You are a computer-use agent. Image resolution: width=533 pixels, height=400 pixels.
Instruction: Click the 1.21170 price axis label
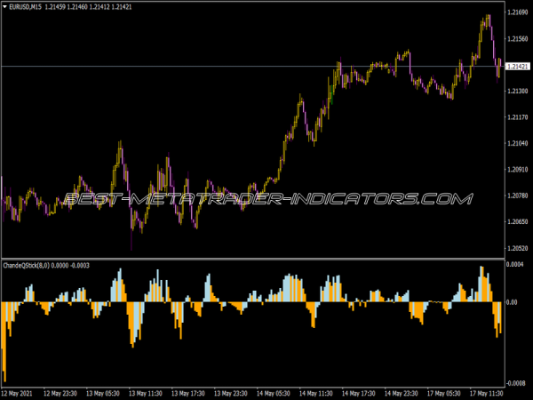tap(518, 117)
